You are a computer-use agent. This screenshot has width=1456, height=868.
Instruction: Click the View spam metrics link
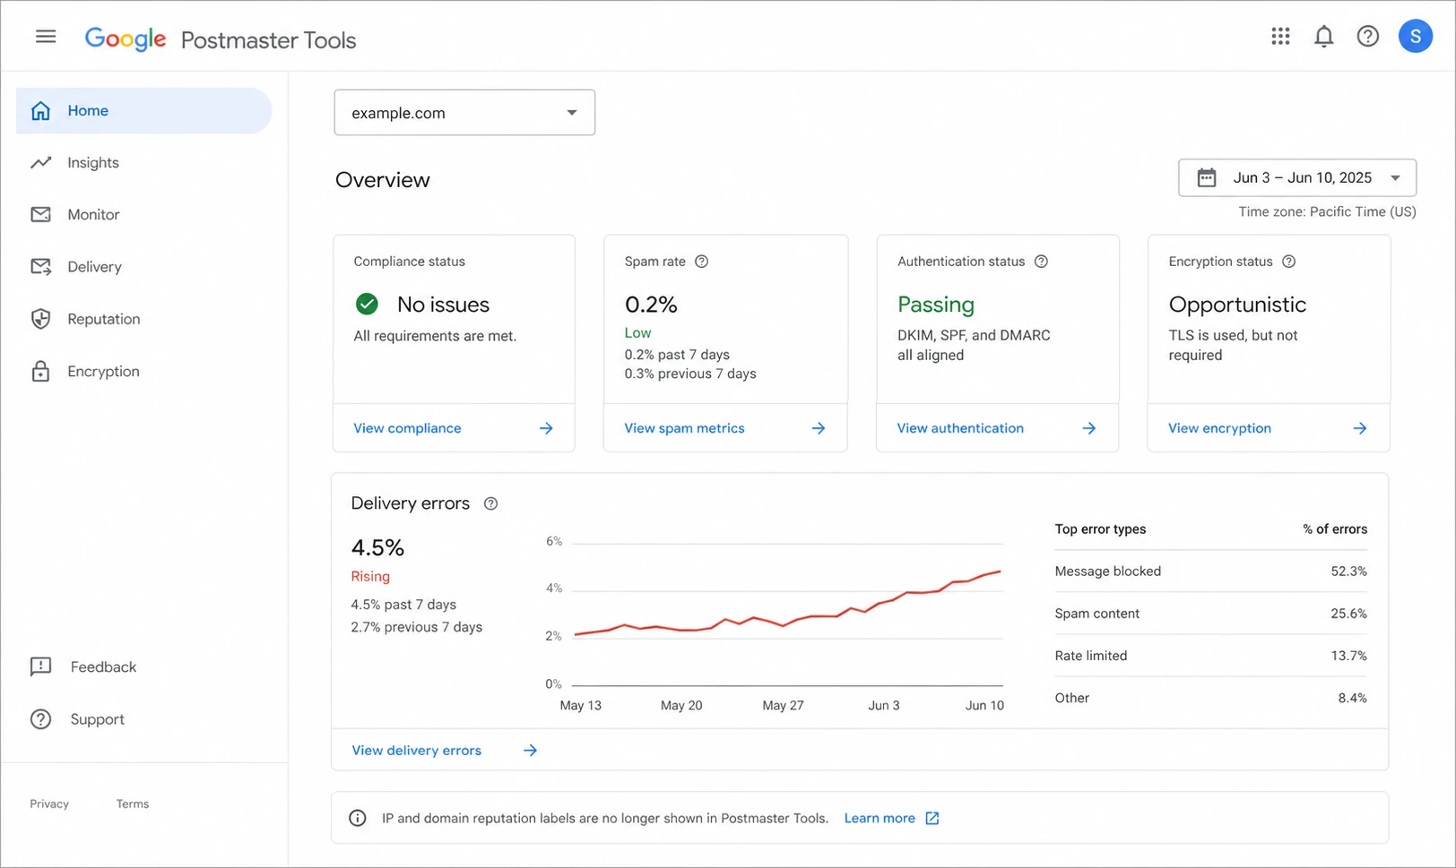pos(684,428)
